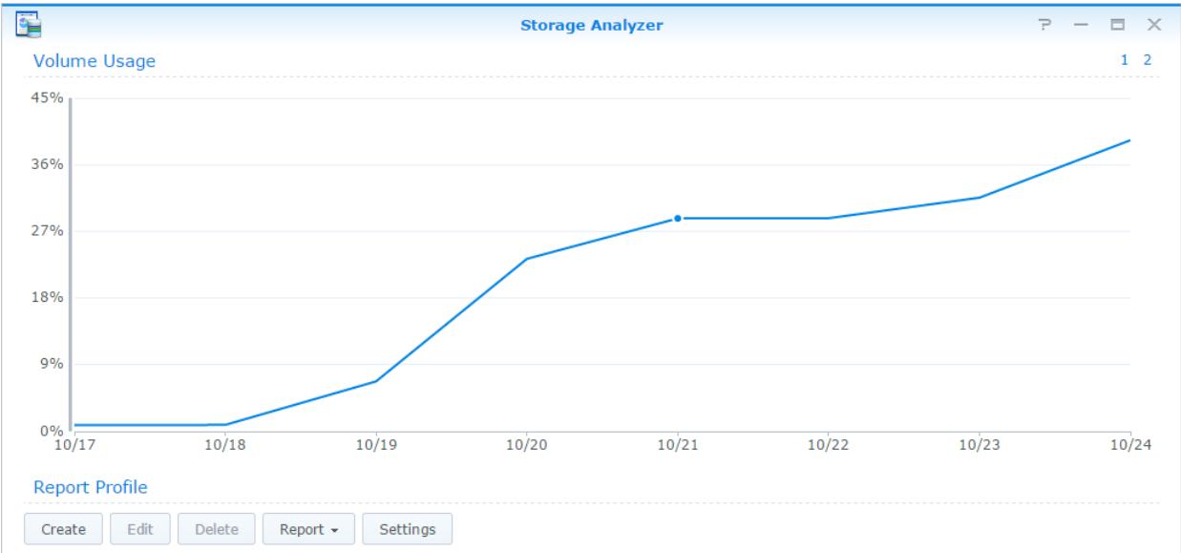Click the Volume Usage heading
The image size is (1181, 553).
click(95, 61)
